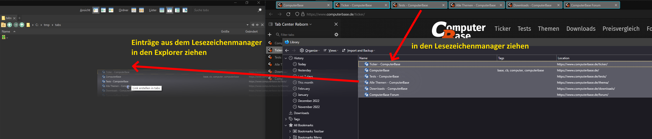Collapse the History tree node

tap(286, 58)
